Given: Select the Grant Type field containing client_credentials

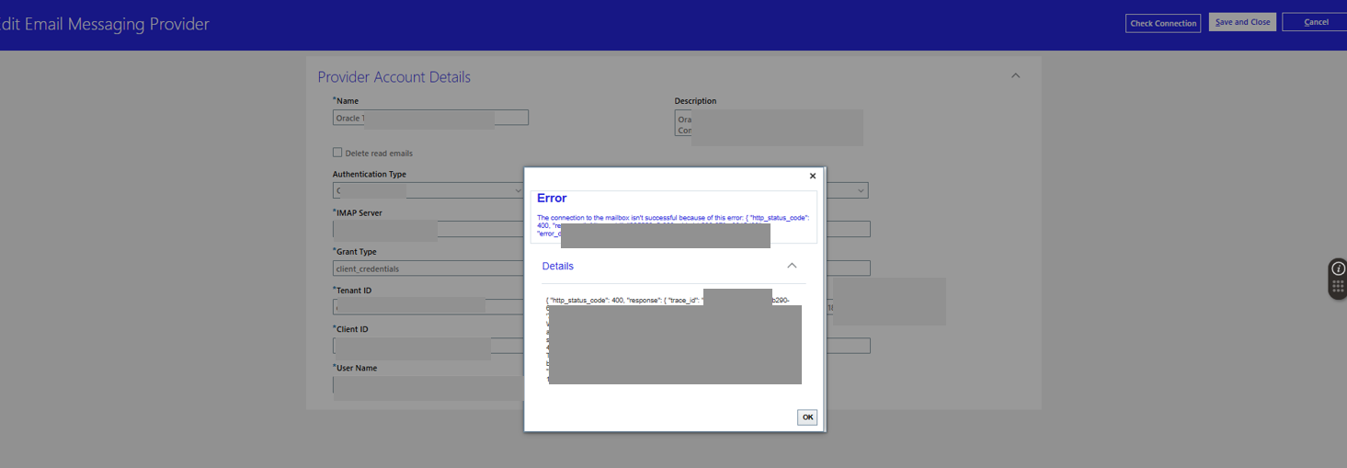Looking at the screenshot, I should 428,268.
